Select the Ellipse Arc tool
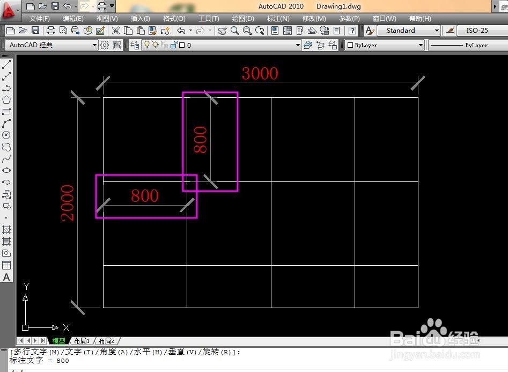The width and height of the screenshot is (508, 372). 6,183
